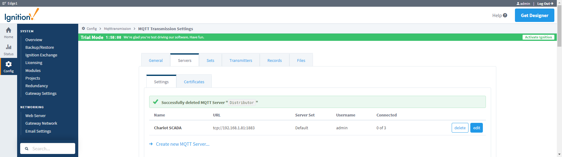The image size is (562, 157).
Task: Open the Mqtttransmission breadcrumb link
Action: [x=117, y=29]
